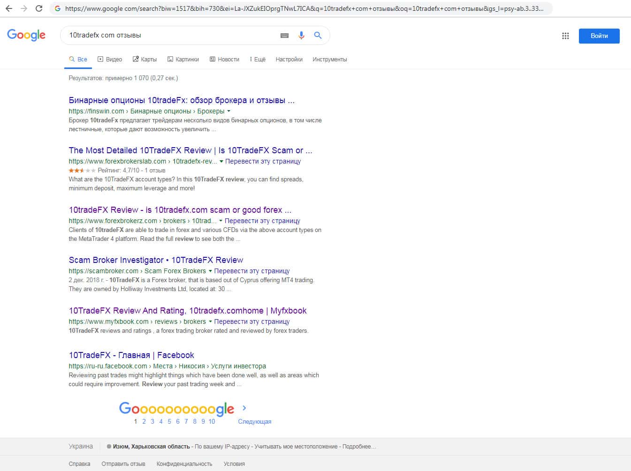Expand the myfxbook.com result options arrow
This screenshot has width=631, height=471.
[210, 321]
